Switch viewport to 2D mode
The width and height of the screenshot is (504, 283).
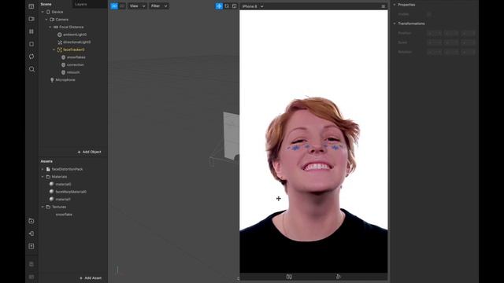click(122, 6)
